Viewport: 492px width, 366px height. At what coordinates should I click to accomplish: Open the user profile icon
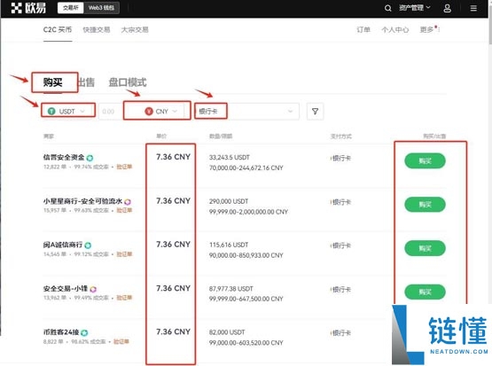pos(447,8)
